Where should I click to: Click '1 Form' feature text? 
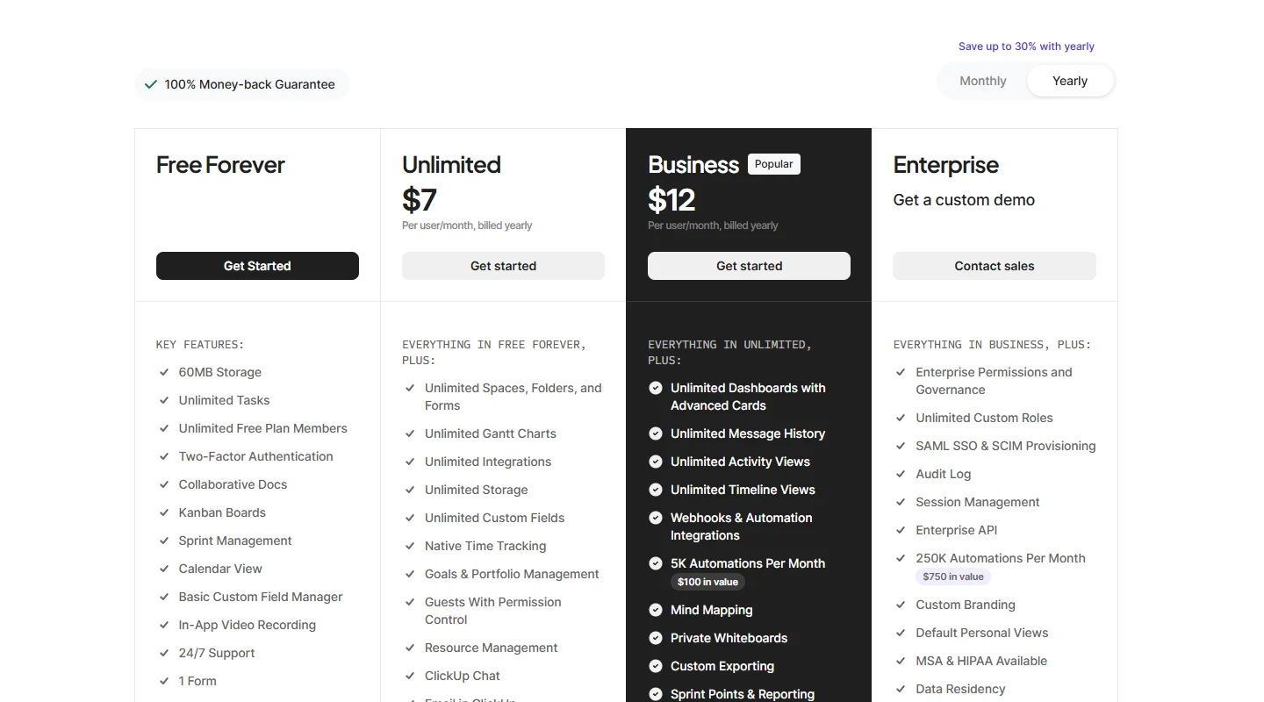(197, 681)
